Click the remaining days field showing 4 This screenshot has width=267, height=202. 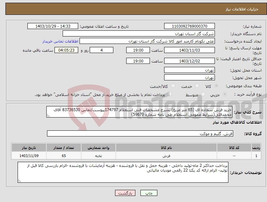click(x=102, y=50)
